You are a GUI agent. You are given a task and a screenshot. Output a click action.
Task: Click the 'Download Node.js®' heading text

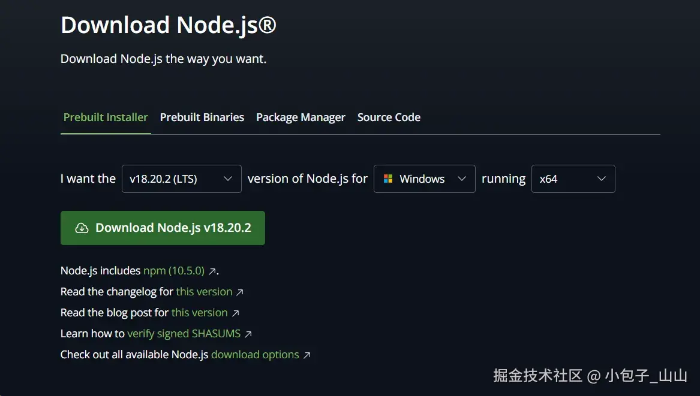tap(169, 25)
